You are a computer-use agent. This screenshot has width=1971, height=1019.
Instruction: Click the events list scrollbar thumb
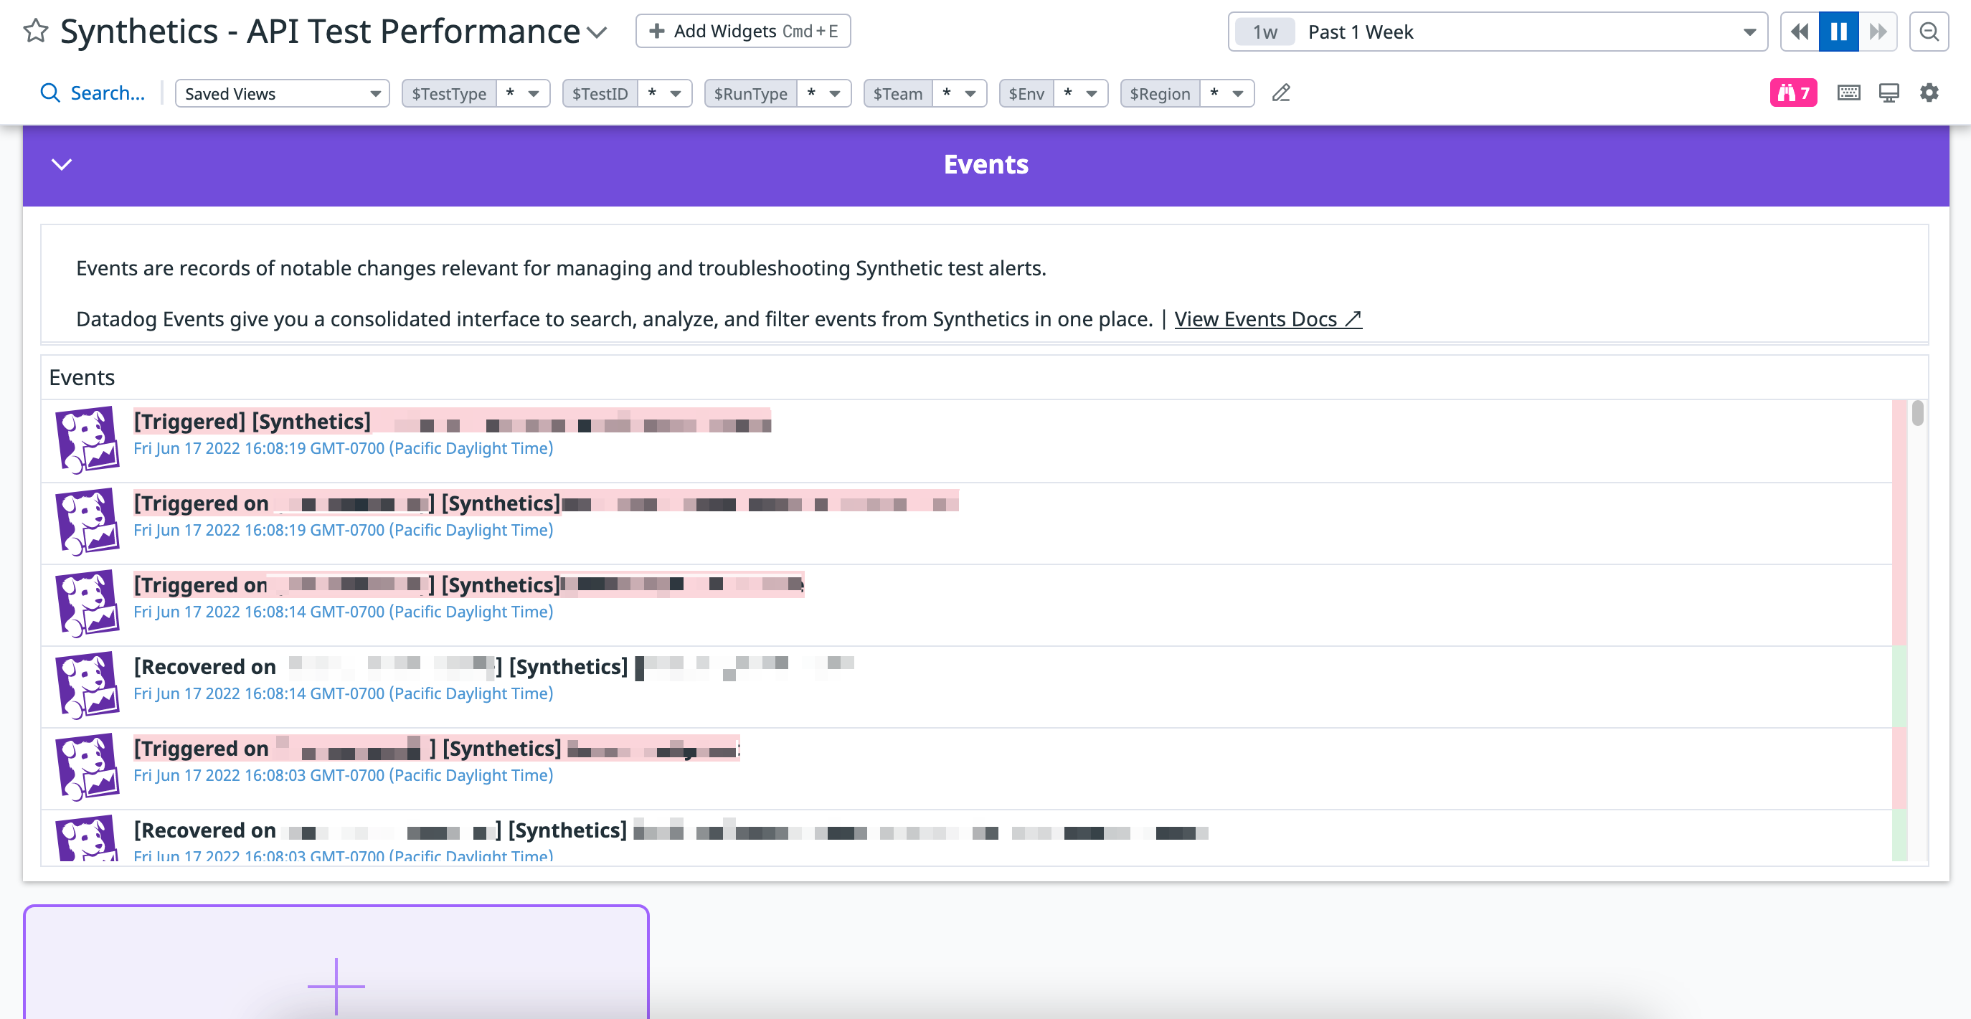click(x=1916, y=413)
